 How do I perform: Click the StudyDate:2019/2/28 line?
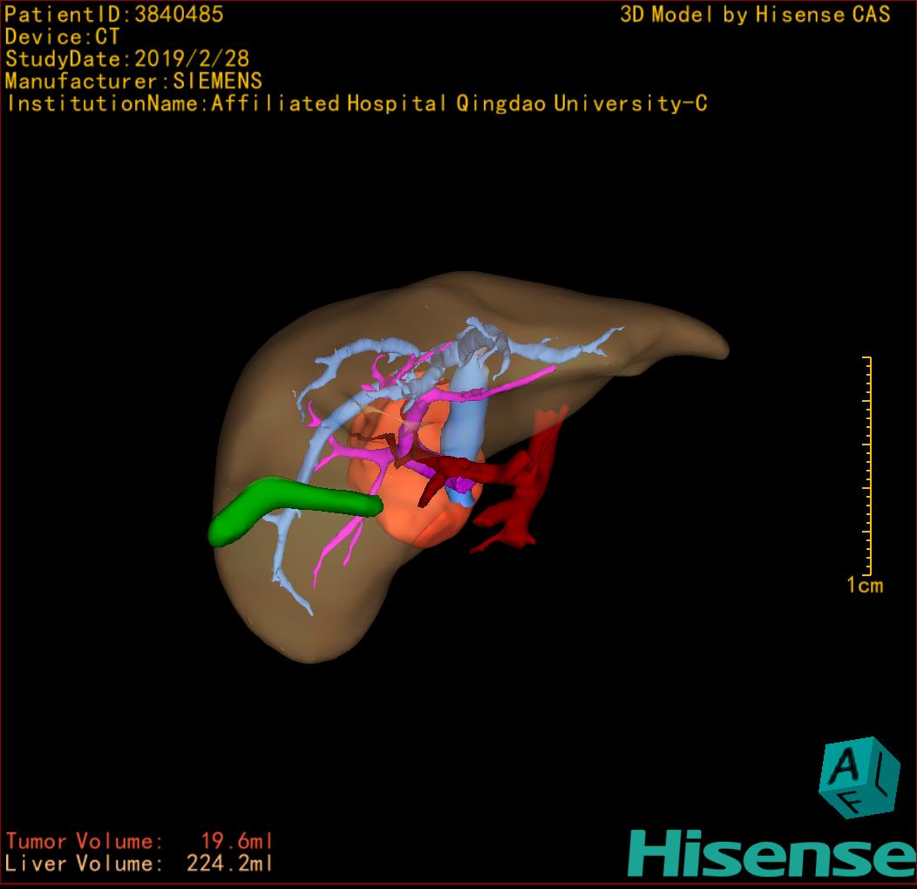[127, 59]
